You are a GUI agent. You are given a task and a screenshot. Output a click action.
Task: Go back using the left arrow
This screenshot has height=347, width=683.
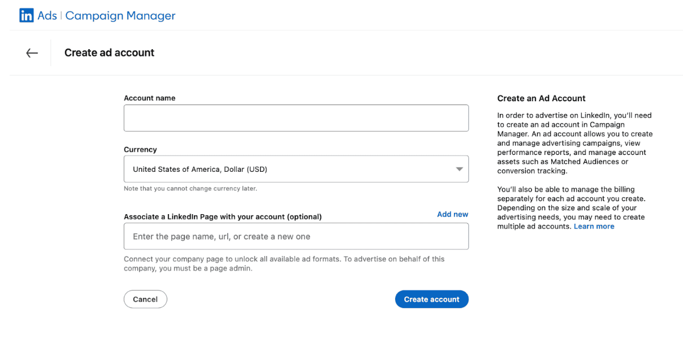pyautogui.click(x=32, y=53)
